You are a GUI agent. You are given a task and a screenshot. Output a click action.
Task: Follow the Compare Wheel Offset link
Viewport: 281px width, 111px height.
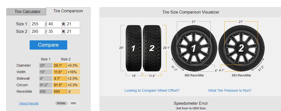tap(152, 90)
